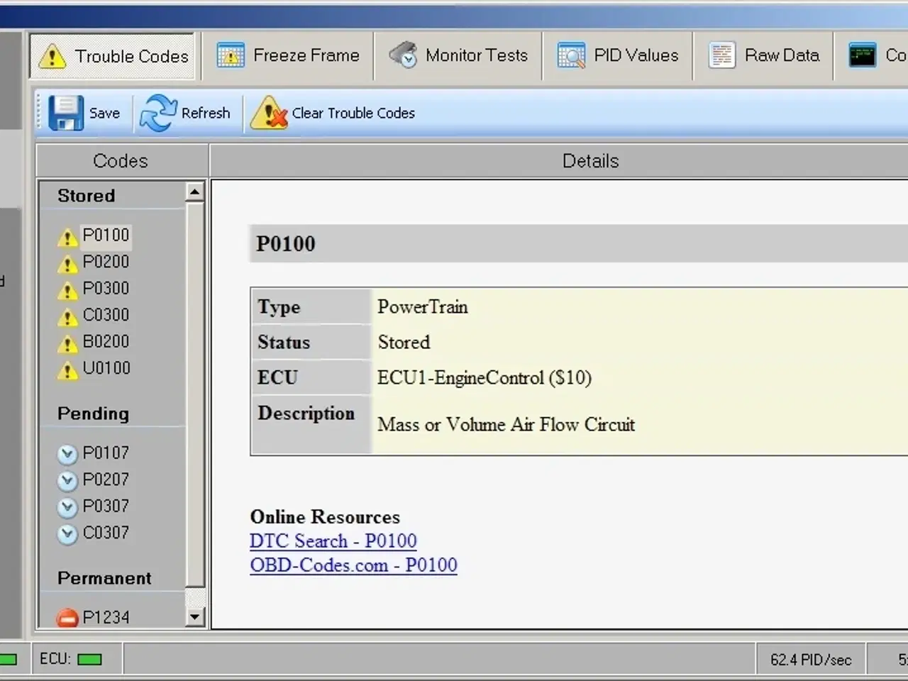Click the PID Values magnifier icon
908x681 pixels.
pyautogui.click(x=571, y=55)
